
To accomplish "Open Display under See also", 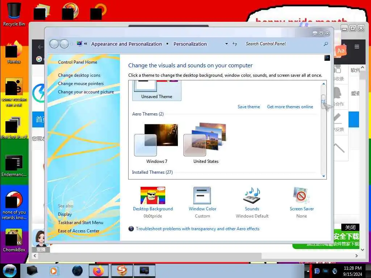I will pos(65,214).
